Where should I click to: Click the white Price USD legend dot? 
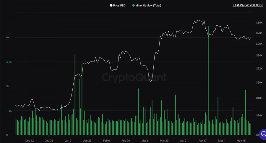[x=111, y=5]
